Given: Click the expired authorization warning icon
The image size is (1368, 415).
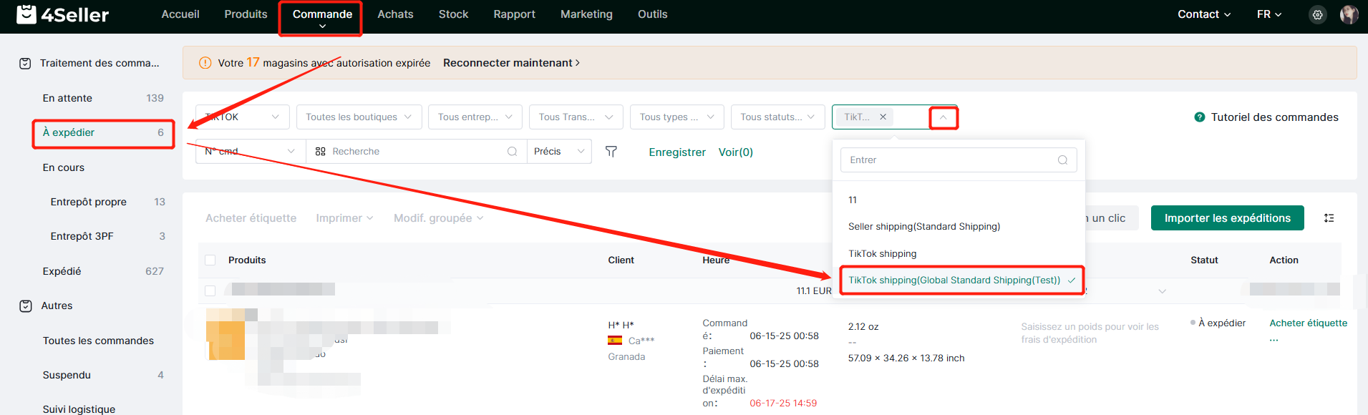Looking at the screenshot, I should click(x=205, y=63).
